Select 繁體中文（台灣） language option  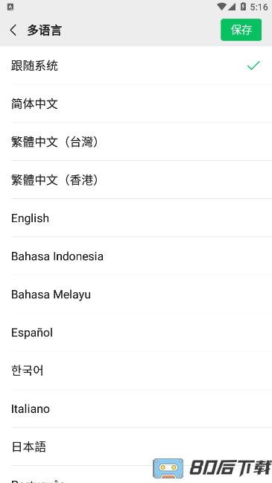136,142
